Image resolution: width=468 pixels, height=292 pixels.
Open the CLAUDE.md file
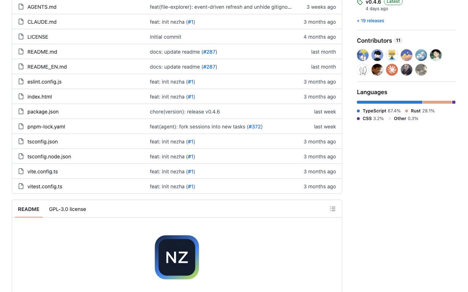(x=42, y=22)
